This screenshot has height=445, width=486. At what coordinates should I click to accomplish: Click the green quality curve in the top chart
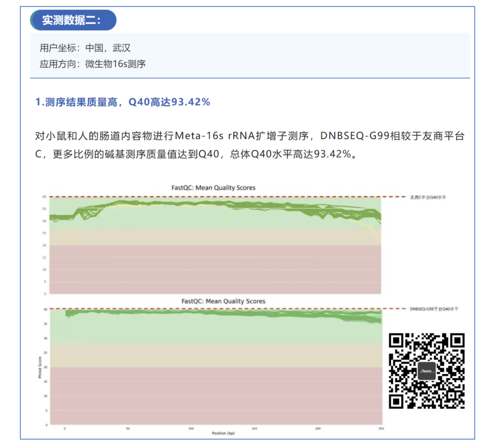[213, 203]
